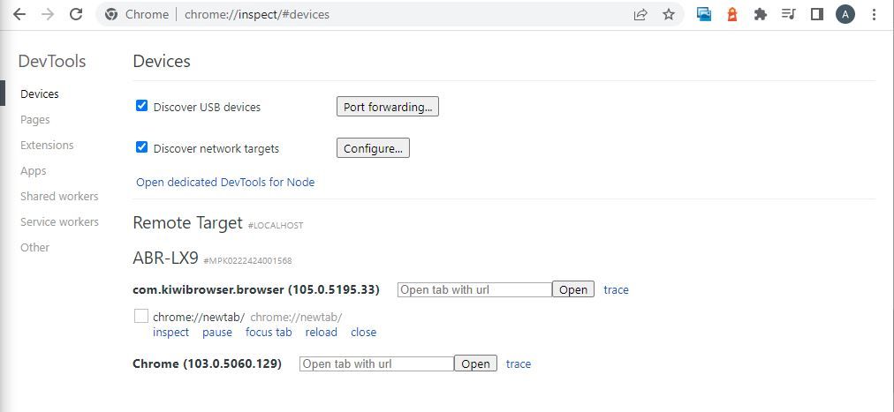This screenshot has width=894, height=412.
Task: Uncheck Discover USB devices
Action: click(x=142, y=105)
